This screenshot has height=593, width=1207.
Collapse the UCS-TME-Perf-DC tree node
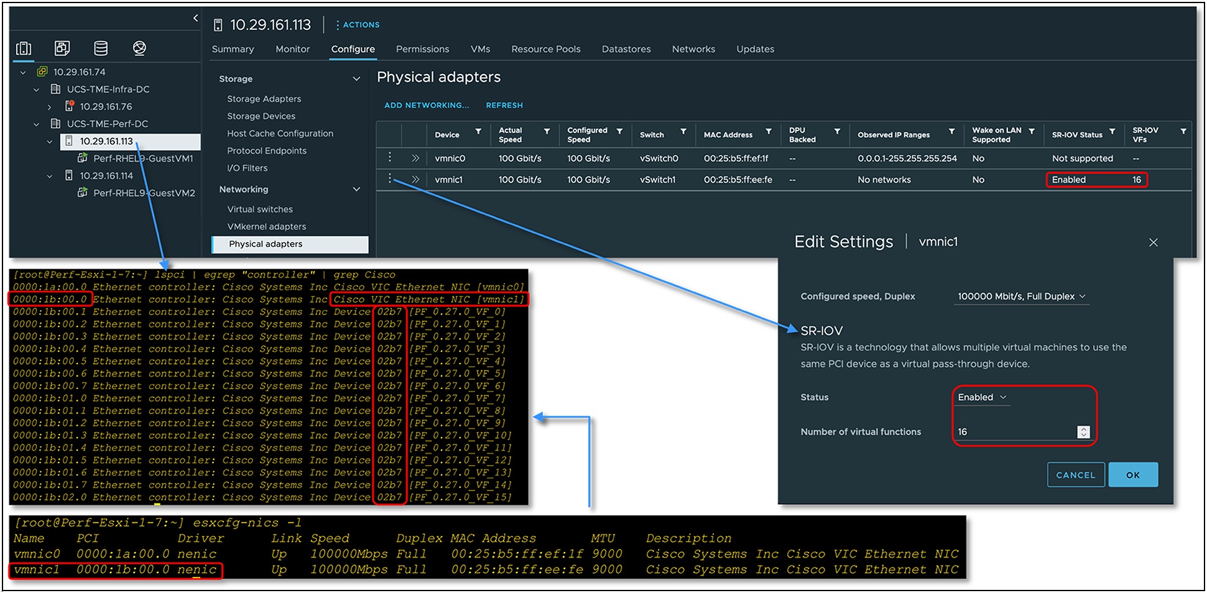(36, 124)
